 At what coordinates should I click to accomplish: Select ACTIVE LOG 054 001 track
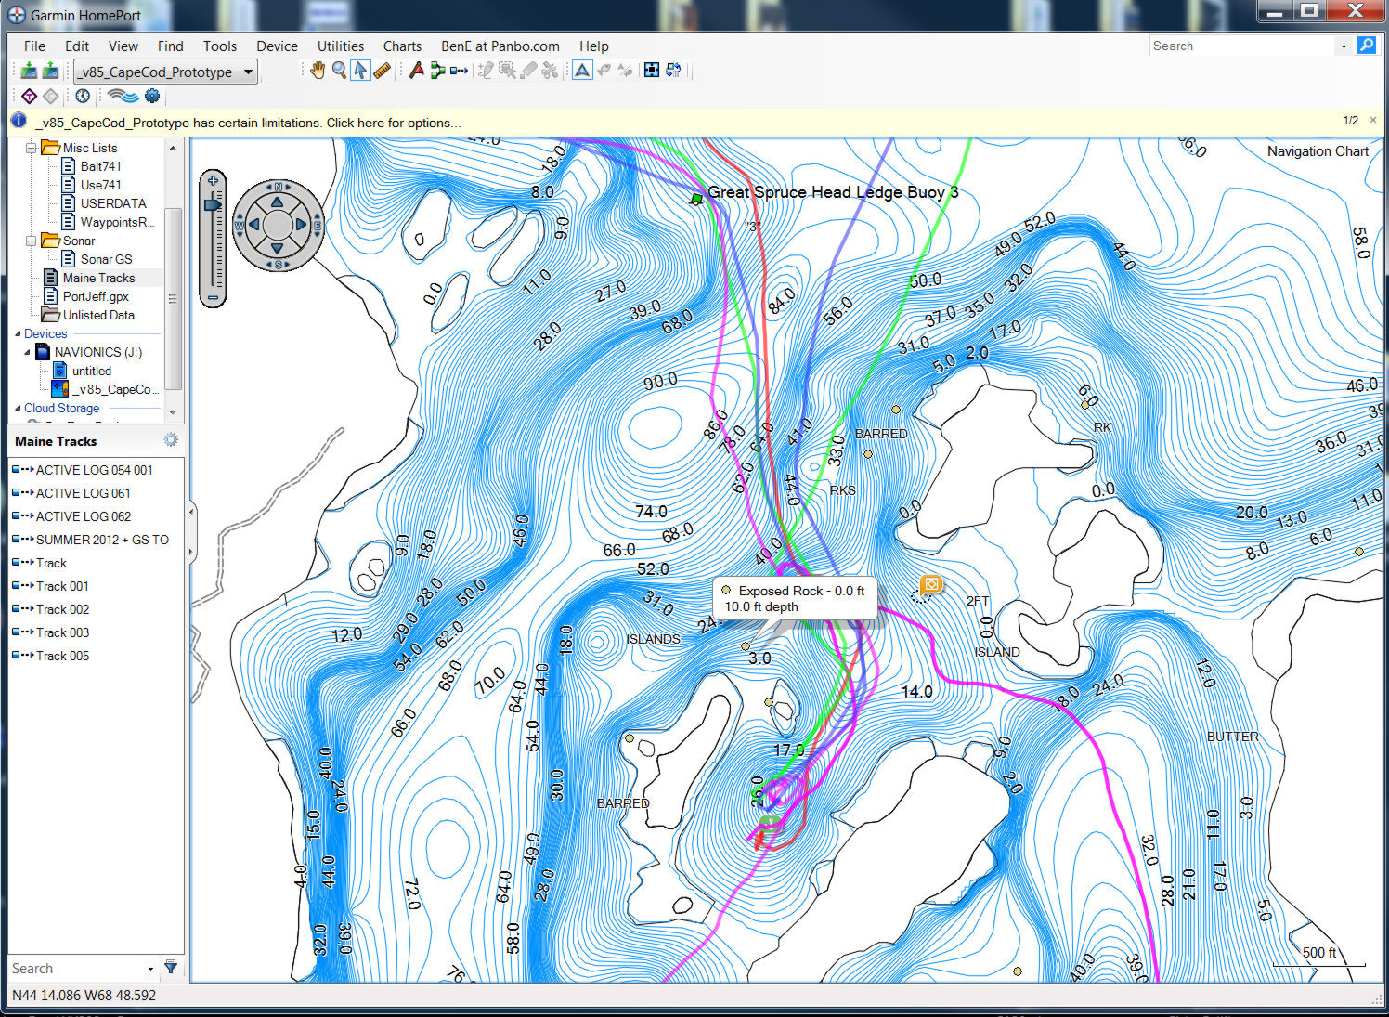click(x=94, y=470)
